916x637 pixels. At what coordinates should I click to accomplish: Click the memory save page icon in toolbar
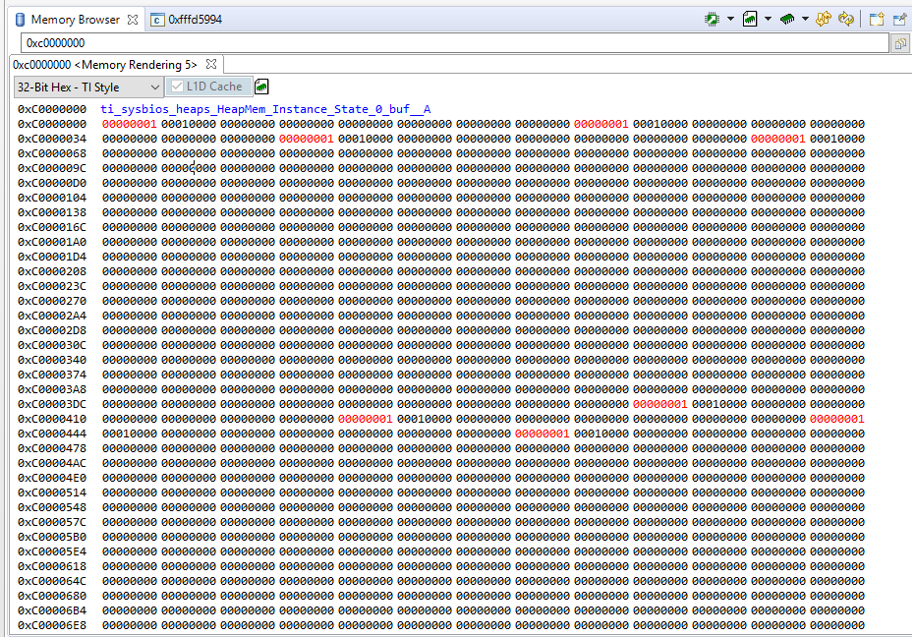(750, 20)
